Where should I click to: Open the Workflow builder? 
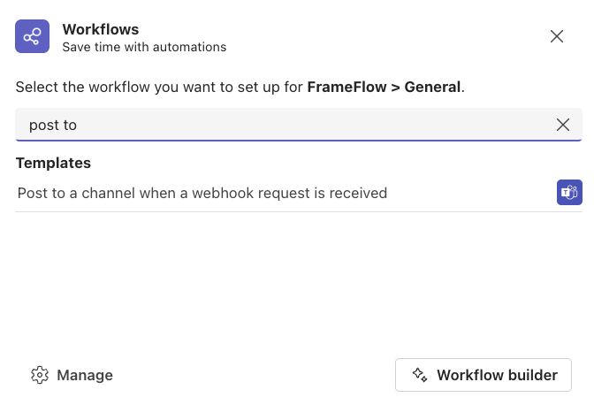pyautogui.click(x=484, y=375)
